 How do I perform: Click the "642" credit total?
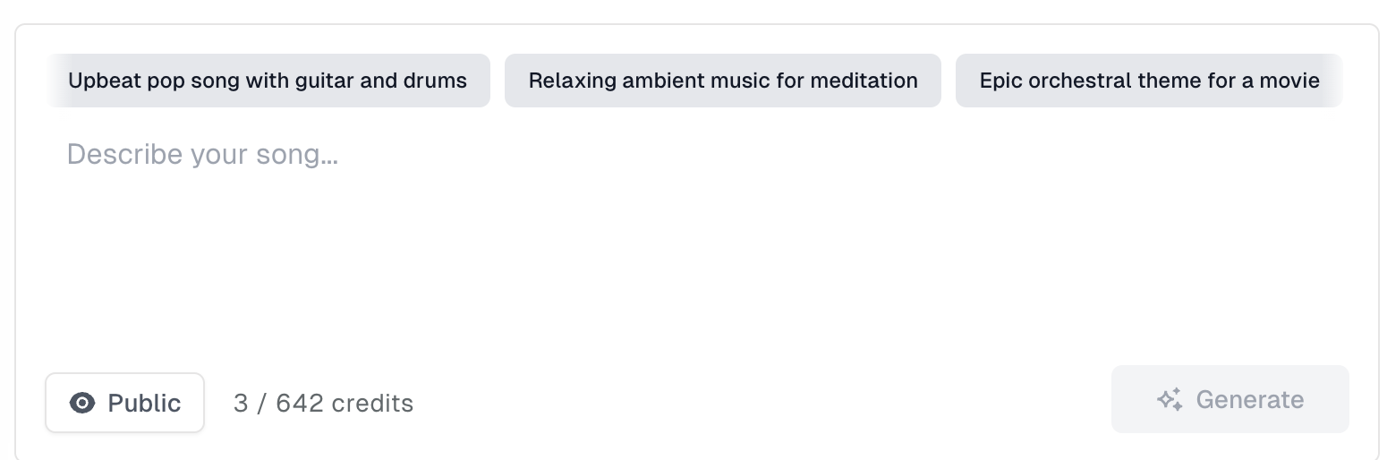coord(300,403)
